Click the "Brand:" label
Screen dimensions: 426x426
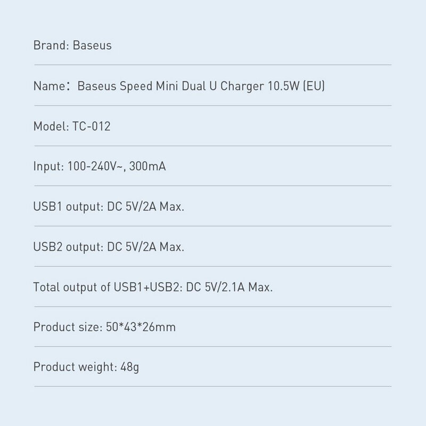coord(48,45)
